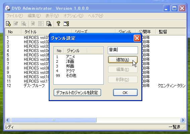
Task: Sort main list by タイトル column header
Action: click(x=47, y=32)
